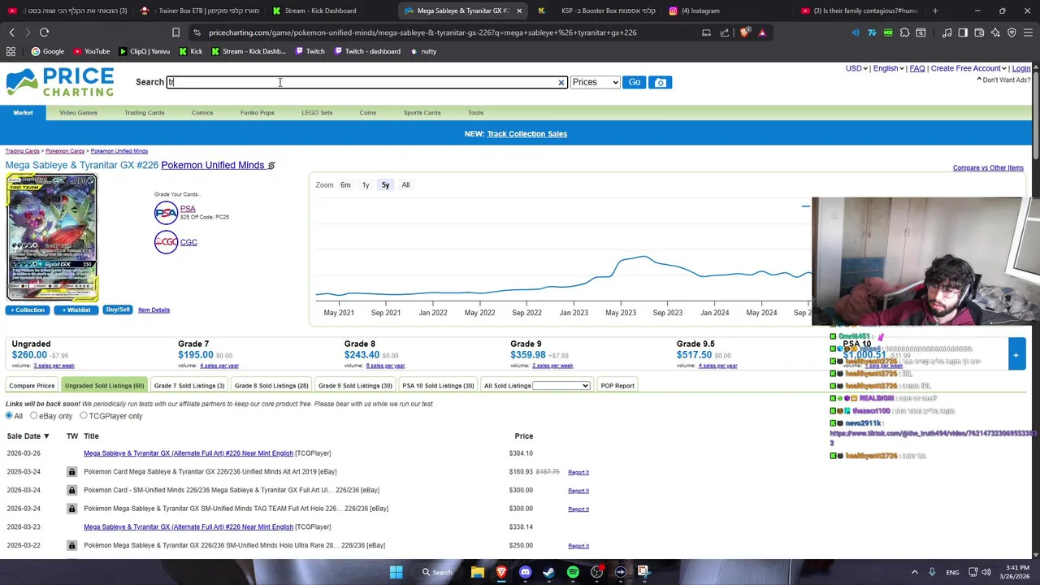Open the English language dropdown
Viewport: 1040px width, 585px height.
[x=889, y=68]
